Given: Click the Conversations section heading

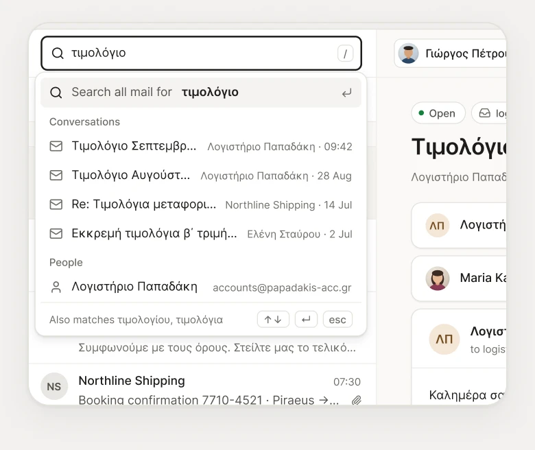Looking at the screenshot, I should 84,122.
